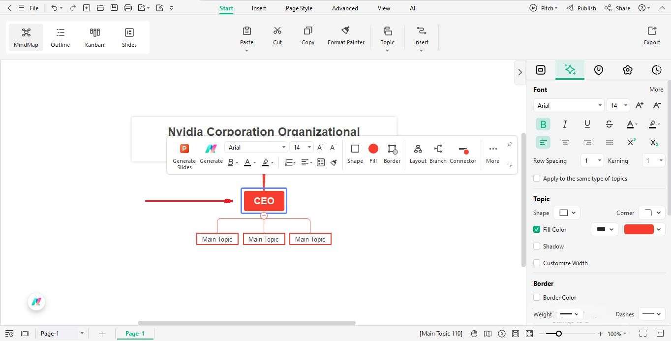Select the CEO topic node
The height and width of the screenshot is (341, 671).
(x=264, y=201)
